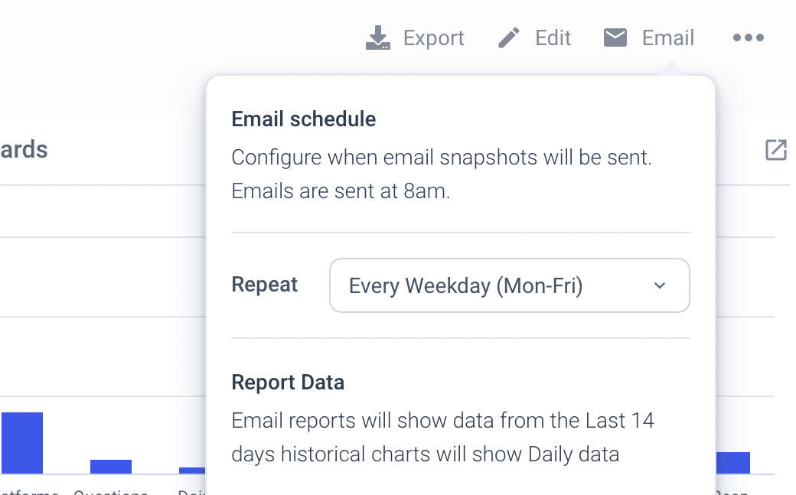Click the Edit pencil icon
Viewport: 796px width, 495px height.
tap(509, 38)
